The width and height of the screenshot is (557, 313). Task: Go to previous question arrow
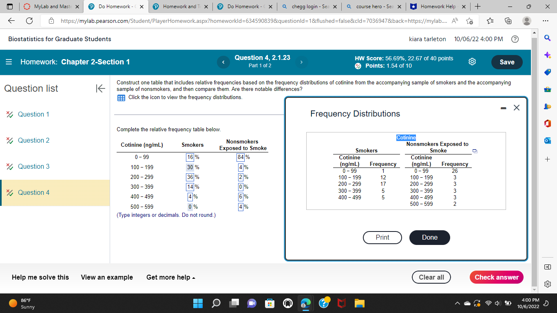coord(223,62)
